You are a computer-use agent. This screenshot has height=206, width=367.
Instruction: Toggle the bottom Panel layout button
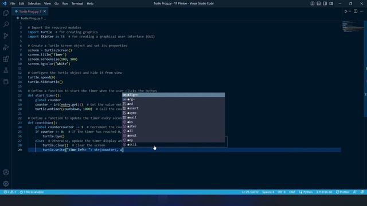click(319, 3)
